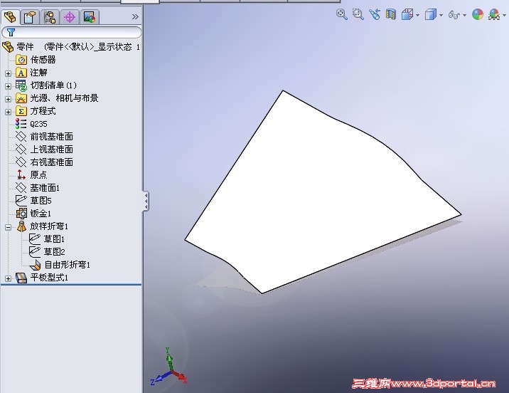Select the 注解 annotations icon
Screen dimensions: 509x393
click(21, 73)
